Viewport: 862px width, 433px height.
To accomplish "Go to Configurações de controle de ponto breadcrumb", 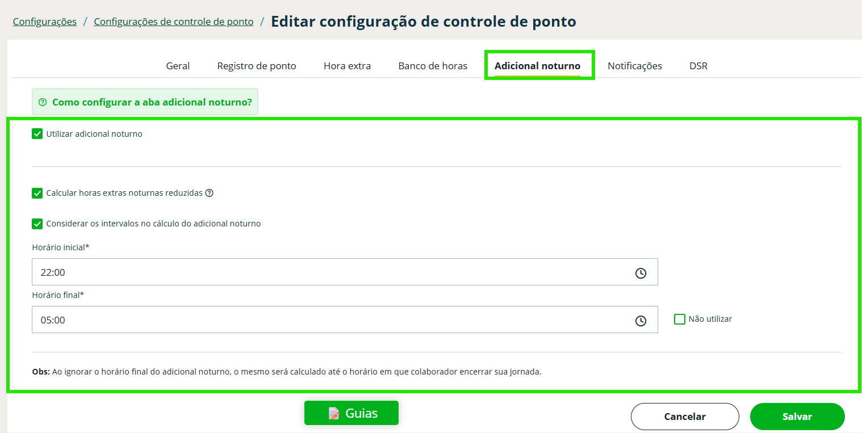I will (174, 22).
